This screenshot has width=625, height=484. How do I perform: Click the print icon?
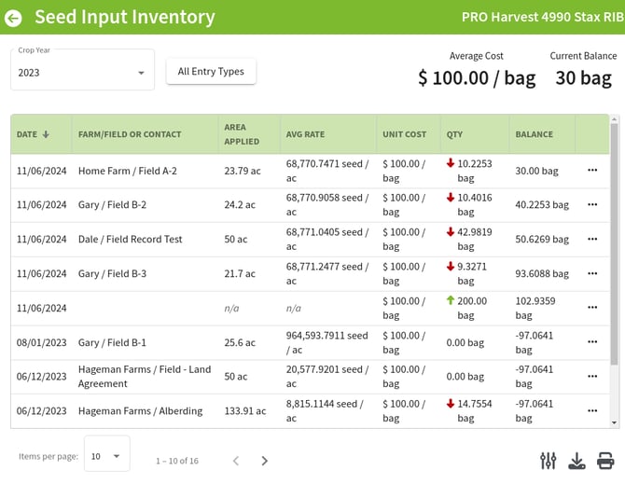pos(605,461)
